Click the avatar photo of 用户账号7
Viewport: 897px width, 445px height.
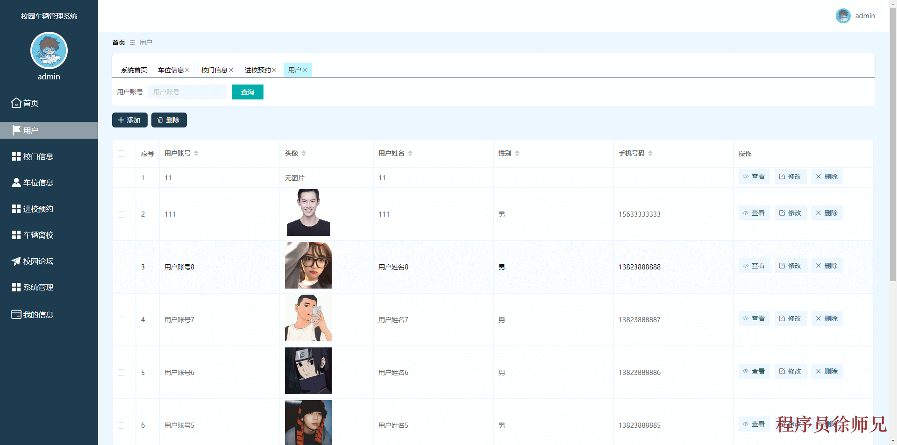[308, 318]
